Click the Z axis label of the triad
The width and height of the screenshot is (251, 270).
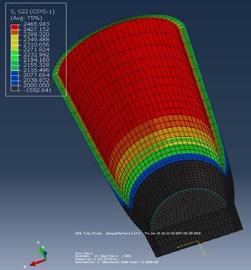pos(43,247)
